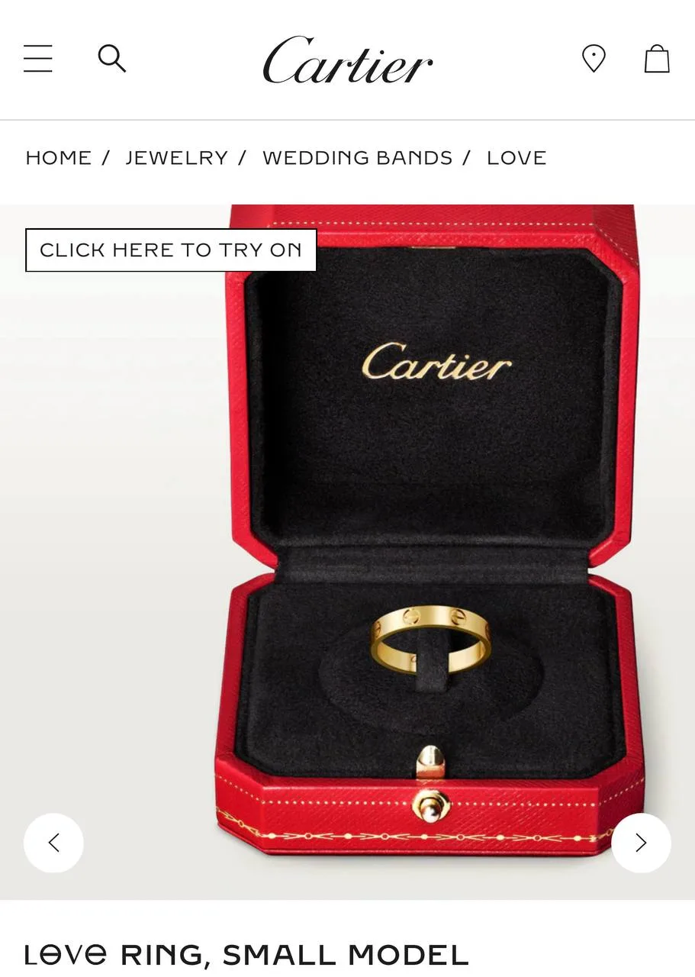Click the gold Love ring in photo
The image size is (695, 977).
[431, 639]
